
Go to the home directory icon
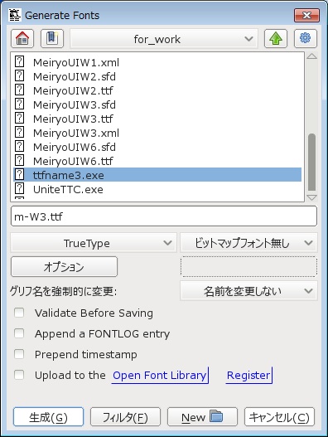coord(22,38)
